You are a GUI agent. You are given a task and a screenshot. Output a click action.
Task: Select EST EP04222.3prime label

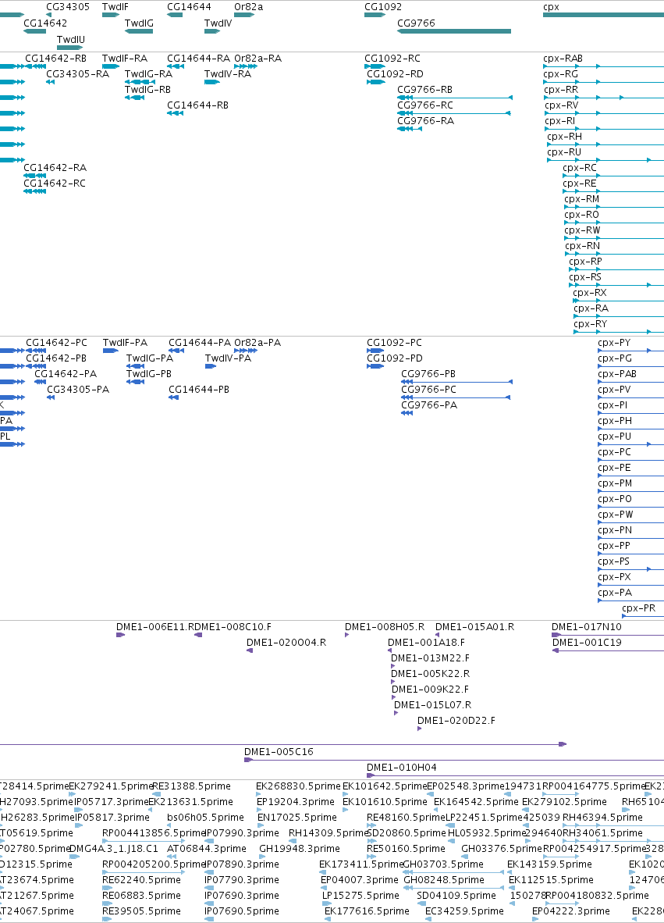coord(570,911)
